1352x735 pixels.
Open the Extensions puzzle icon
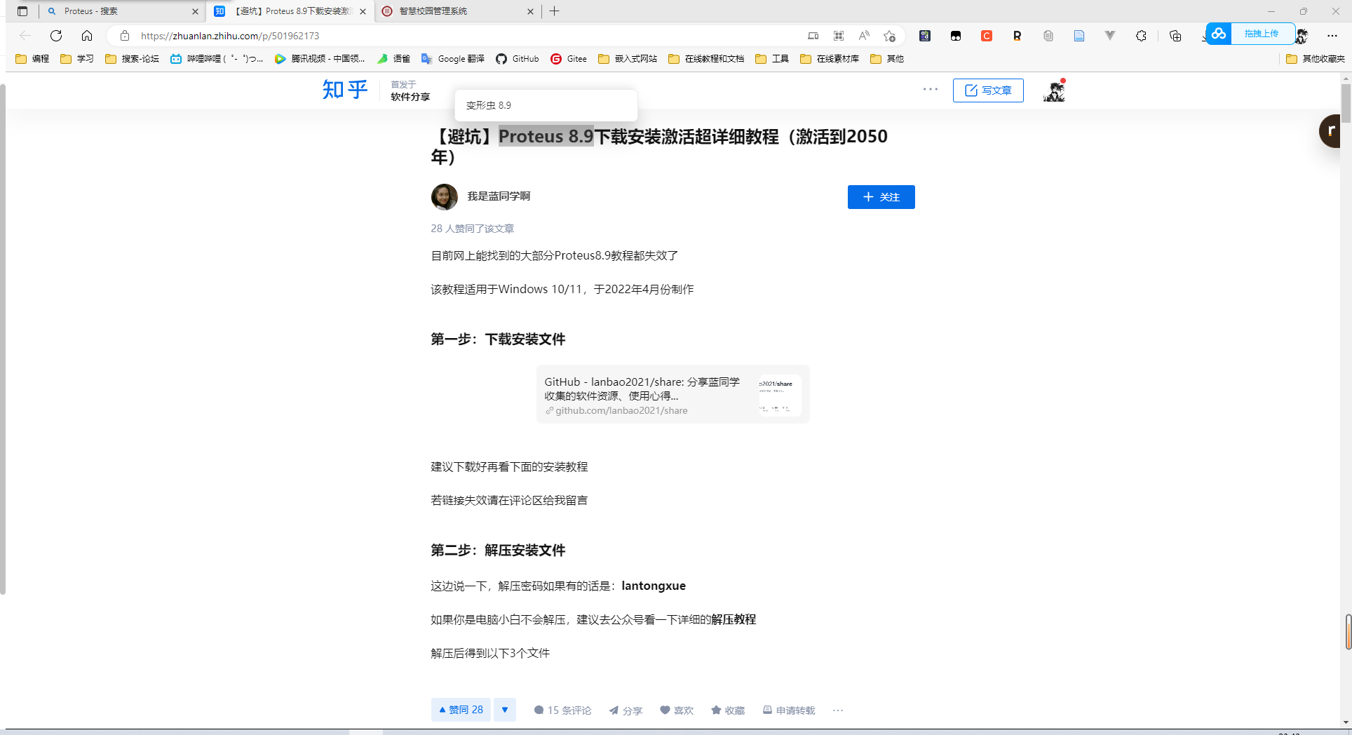click(x=1141, y=36)
